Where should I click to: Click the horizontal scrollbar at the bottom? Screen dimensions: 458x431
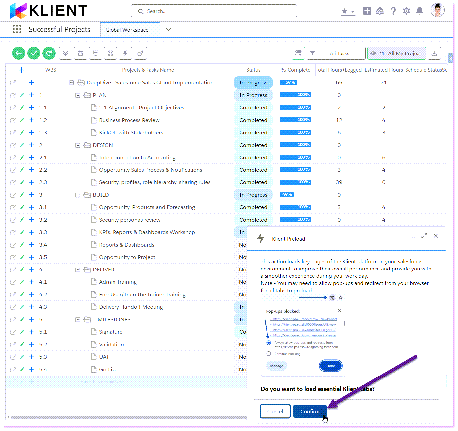[x=129, y=417]
